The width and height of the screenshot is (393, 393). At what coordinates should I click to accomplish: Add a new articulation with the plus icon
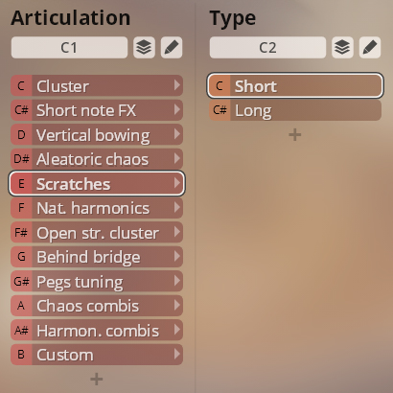[x=97, y=380]
